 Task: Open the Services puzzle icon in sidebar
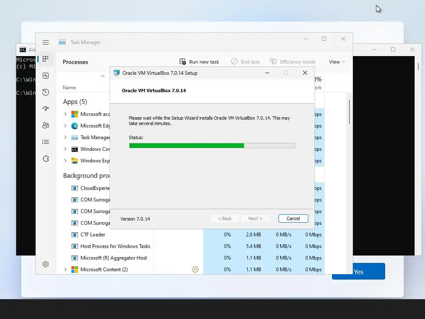click(46, 159)
